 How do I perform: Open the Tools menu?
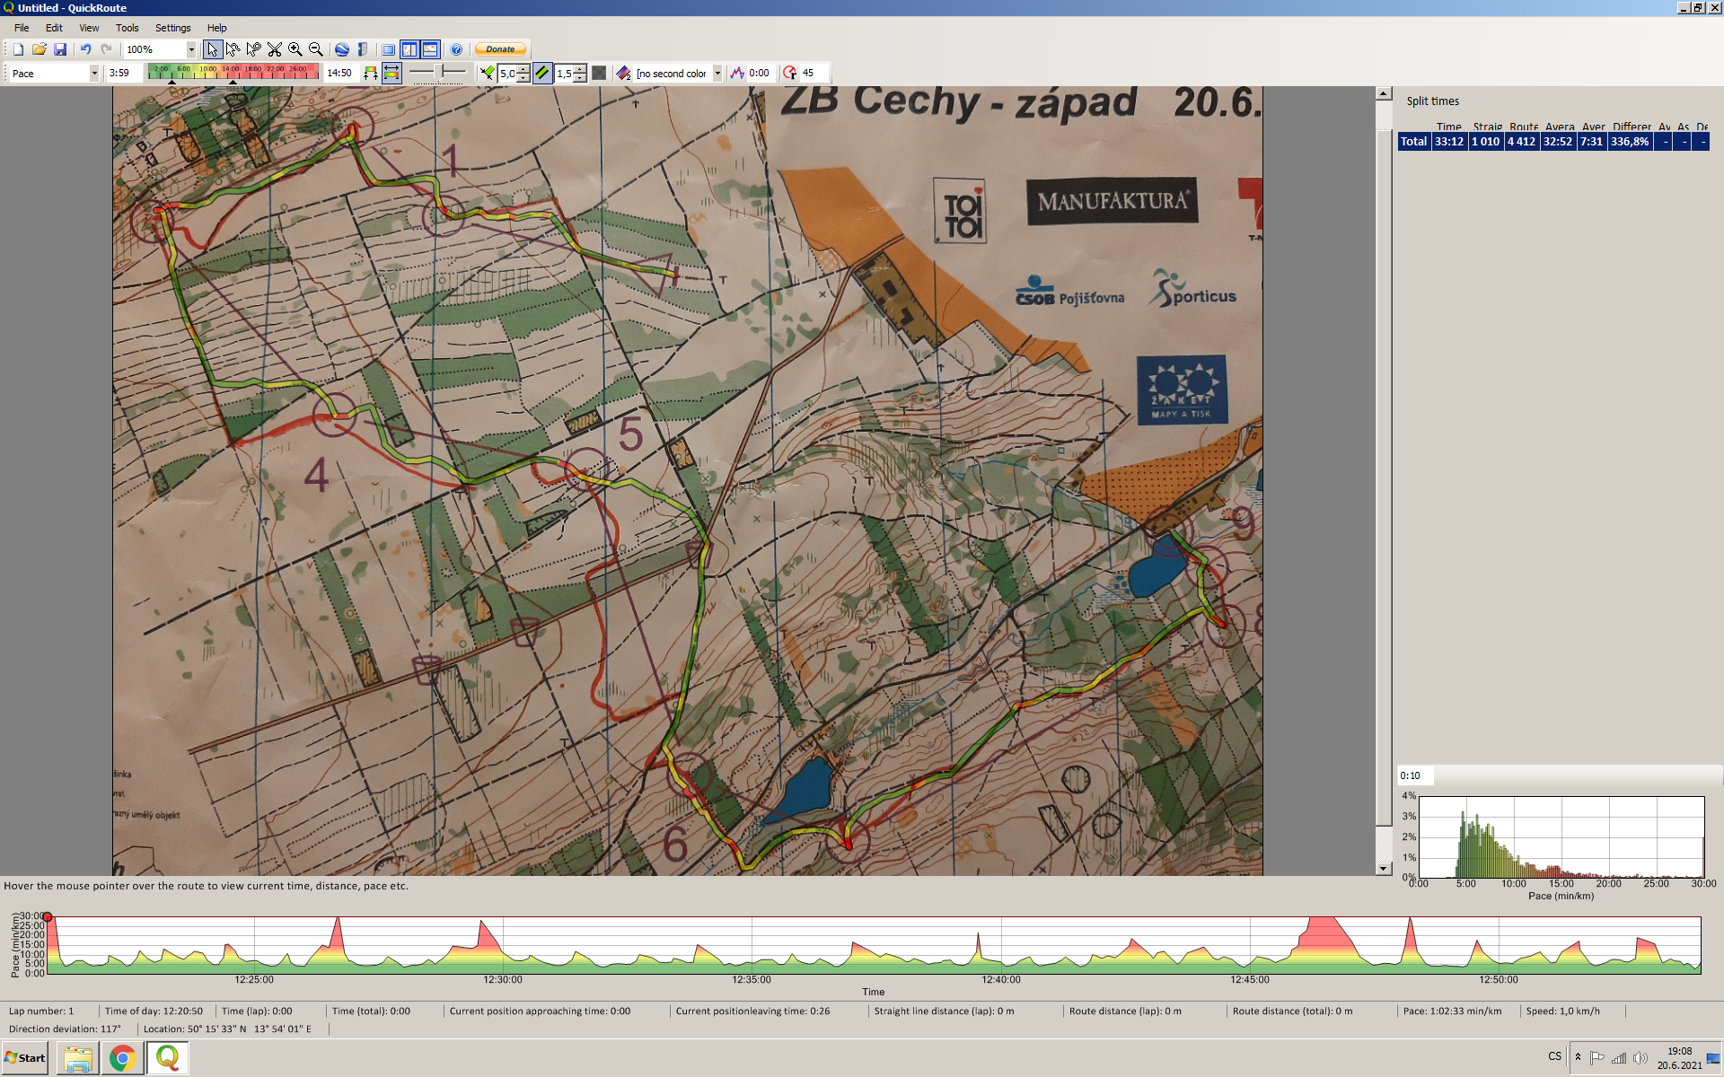pyautogui.click(x=127, y=28)
